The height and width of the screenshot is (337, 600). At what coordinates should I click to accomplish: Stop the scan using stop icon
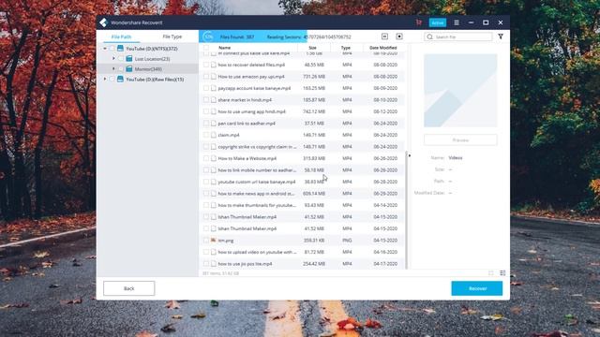coord(399,37)
